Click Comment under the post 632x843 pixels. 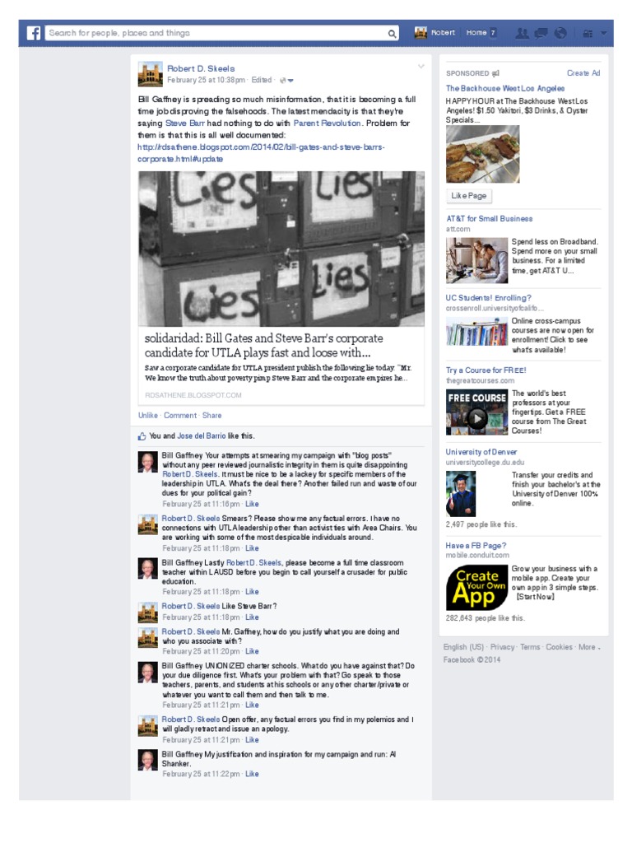coord(180,415)
